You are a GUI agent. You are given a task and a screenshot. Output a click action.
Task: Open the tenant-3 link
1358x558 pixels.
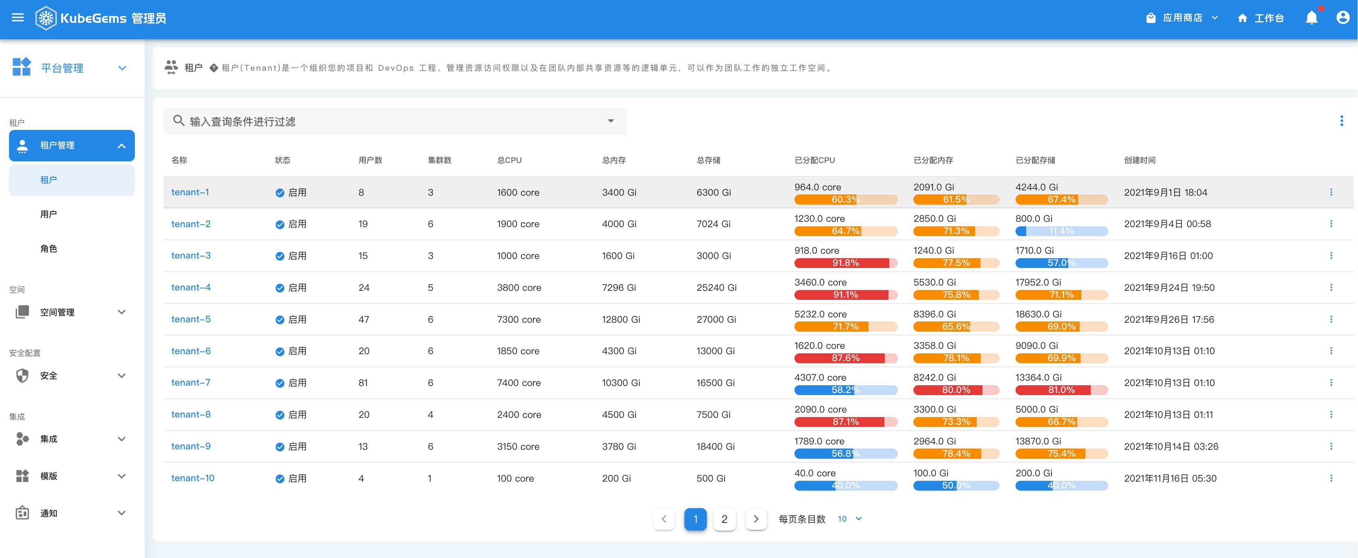pyautogui.click(x=191, y=256)
